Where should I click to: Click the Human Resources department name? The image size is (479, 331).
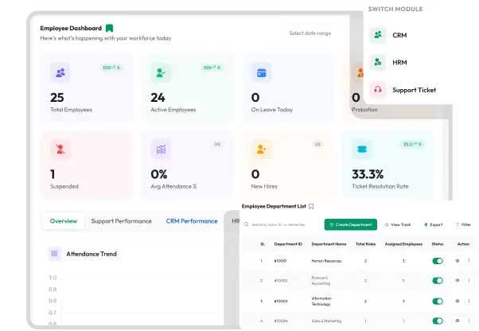click(x=326, y=261)
